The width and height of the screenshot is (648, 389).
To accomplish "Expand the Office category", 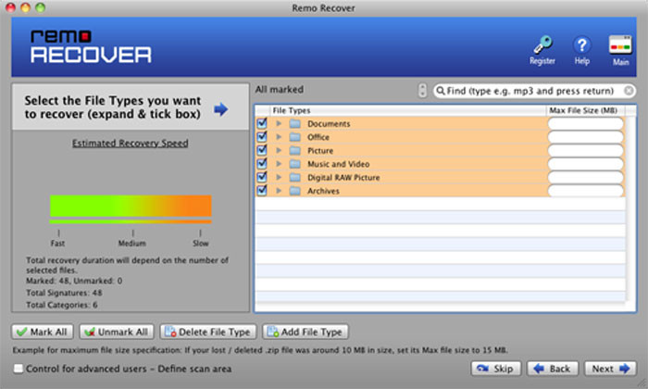I will click(x=279, y=137).
